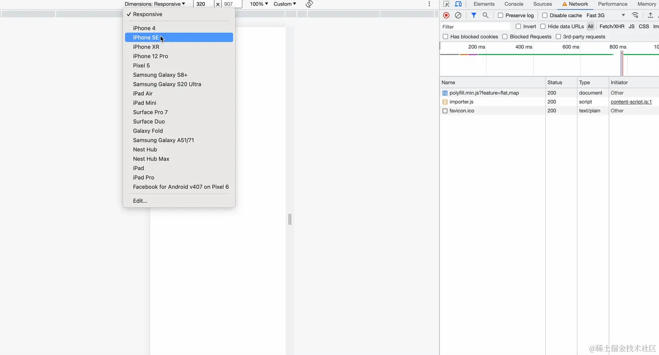Select Nest Hub Max device
The height and width of the screenshot is (355, 659).
click(x=179, y=159)
